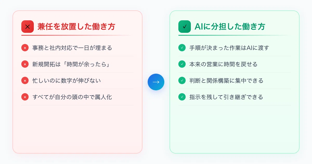Click the text 判断と関係構築に集中できる
The height and width of the screenshot is (164, 312).
226,81
